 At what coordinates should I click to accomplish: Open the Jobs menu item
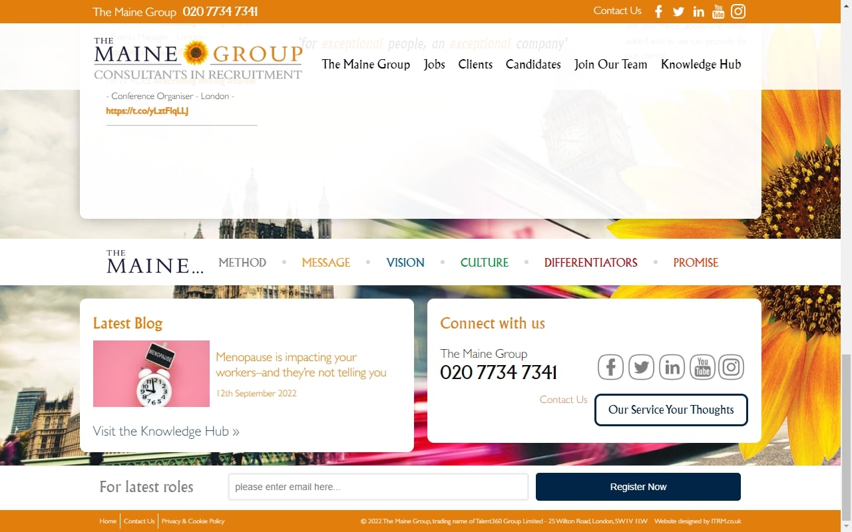click(435, 65)
